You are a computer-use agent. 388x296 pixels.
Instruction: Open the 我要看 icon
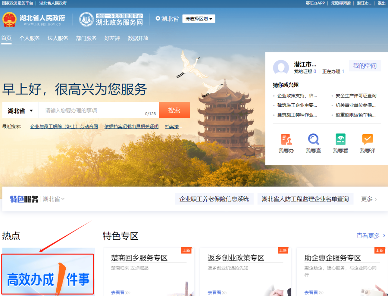pos(340,139)
